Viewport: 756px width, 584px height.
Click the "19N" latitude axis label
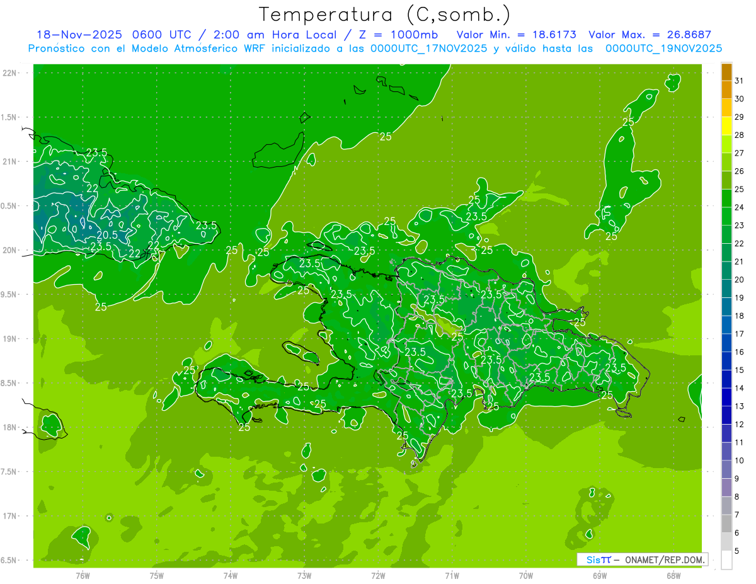[x=9, y=339]
